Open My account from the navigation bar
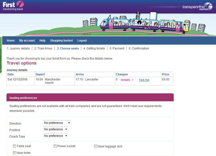The image size is (216, 156). [27, 41]
